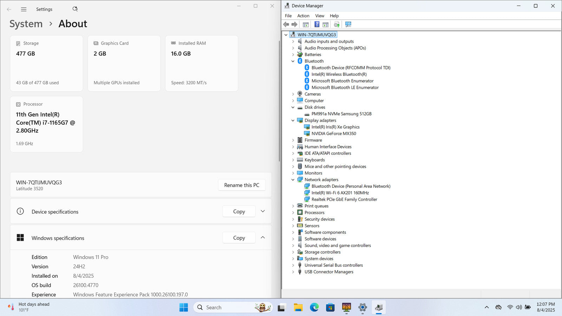Open the View menu in Device Manager
The height and width of the screenshot is (316, 562).
pos(320,16)
